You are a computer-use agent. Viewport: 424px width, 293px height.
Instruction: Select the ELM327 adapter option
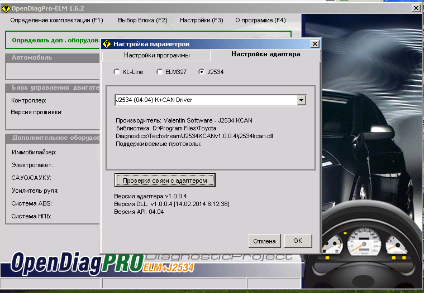[160, 72]
